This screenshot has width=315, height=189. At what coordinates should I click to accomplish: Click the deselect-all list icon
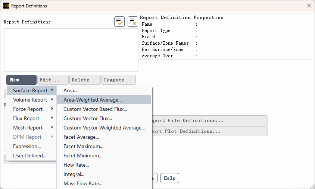point(133,22)
